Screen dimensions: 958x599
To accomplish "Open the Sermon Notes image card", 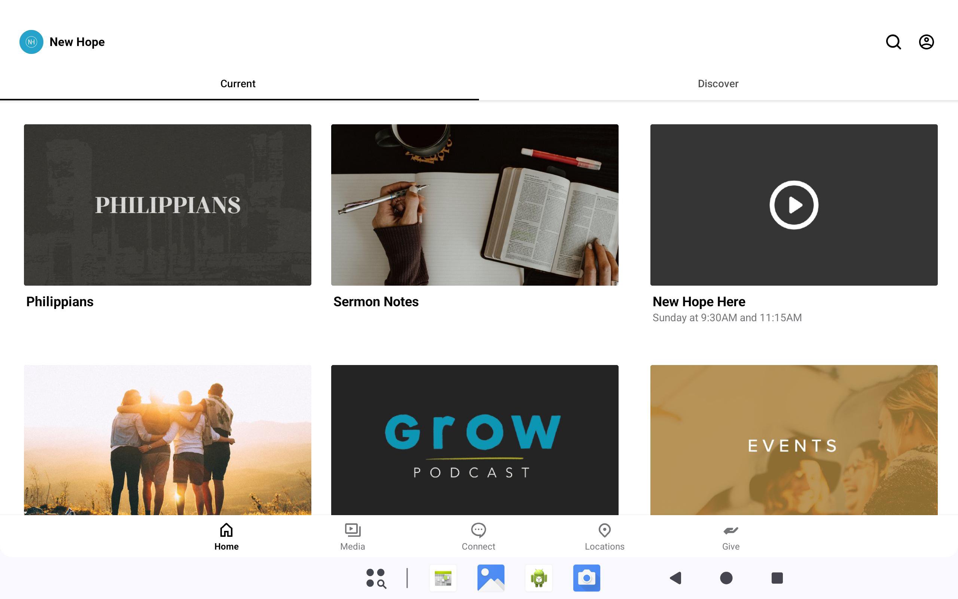I will (474, 205).
